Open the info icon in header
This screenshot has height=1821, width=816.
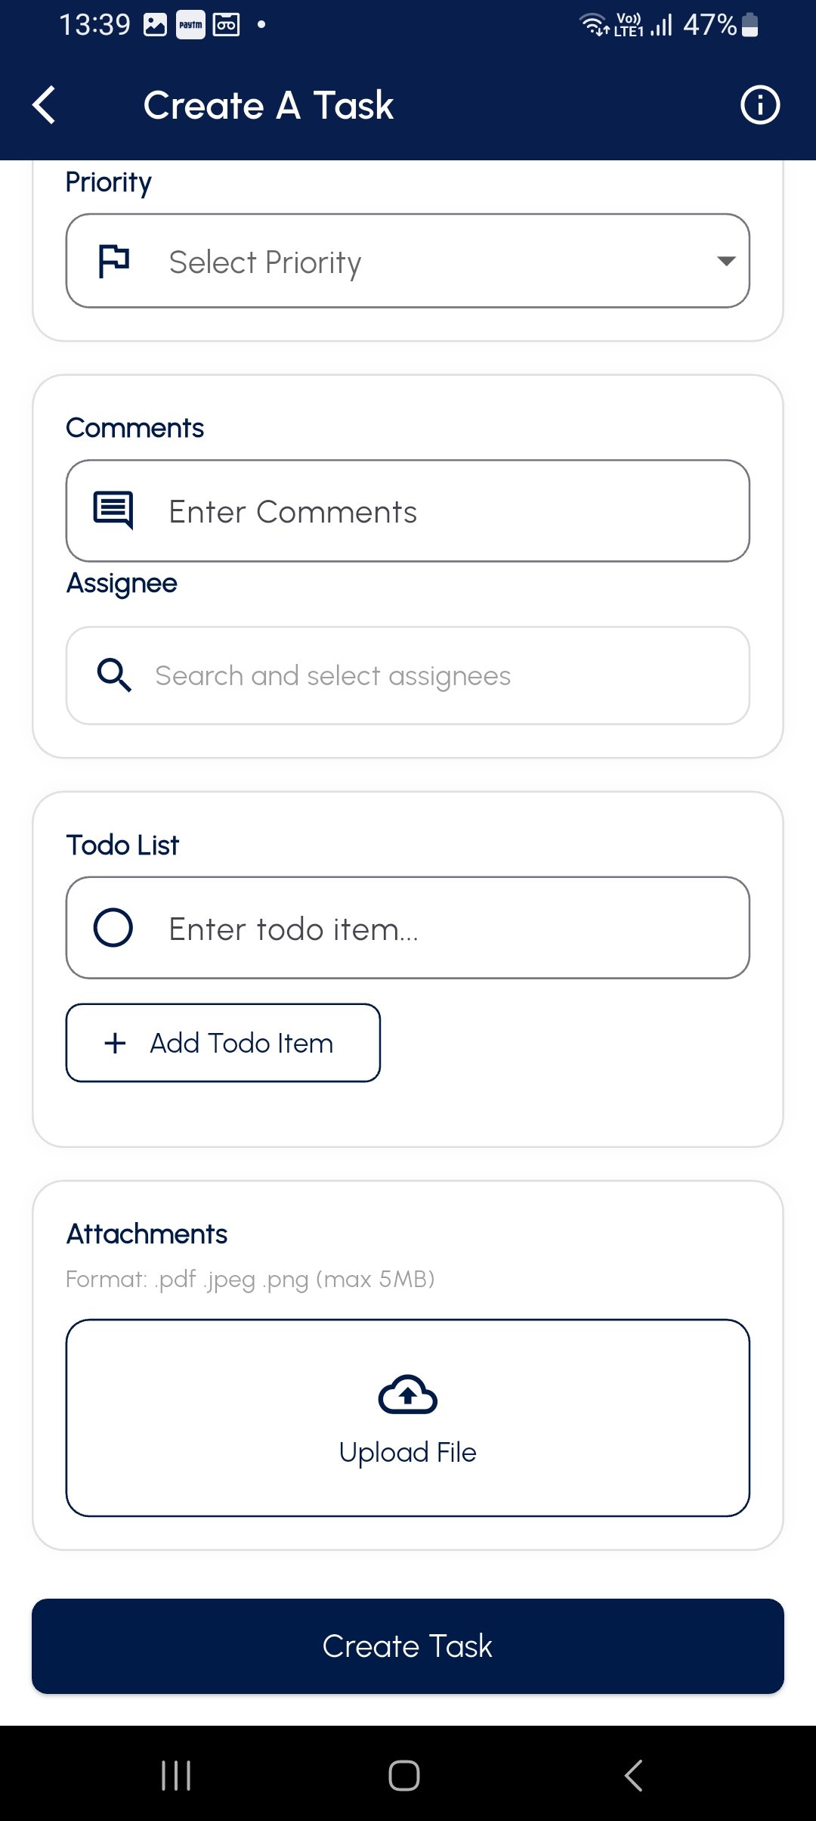(x=759, y=105)
